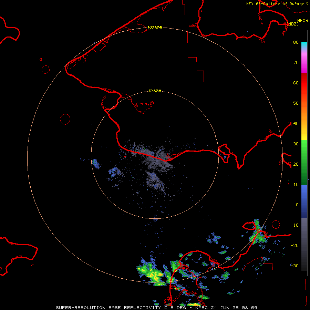Click the 60 value on the dBZ scale
Viewport: 310px width, 310px height.
(x=296, y=83)
